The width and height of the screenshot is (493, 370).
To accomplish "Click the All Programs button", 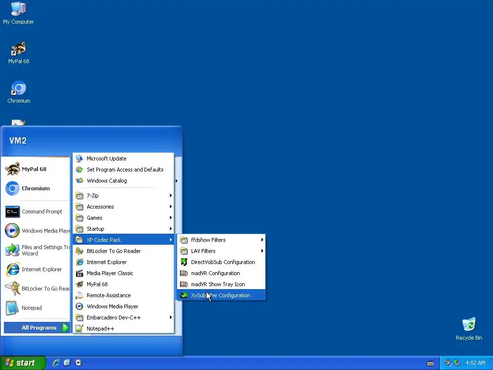I will 37,328.
